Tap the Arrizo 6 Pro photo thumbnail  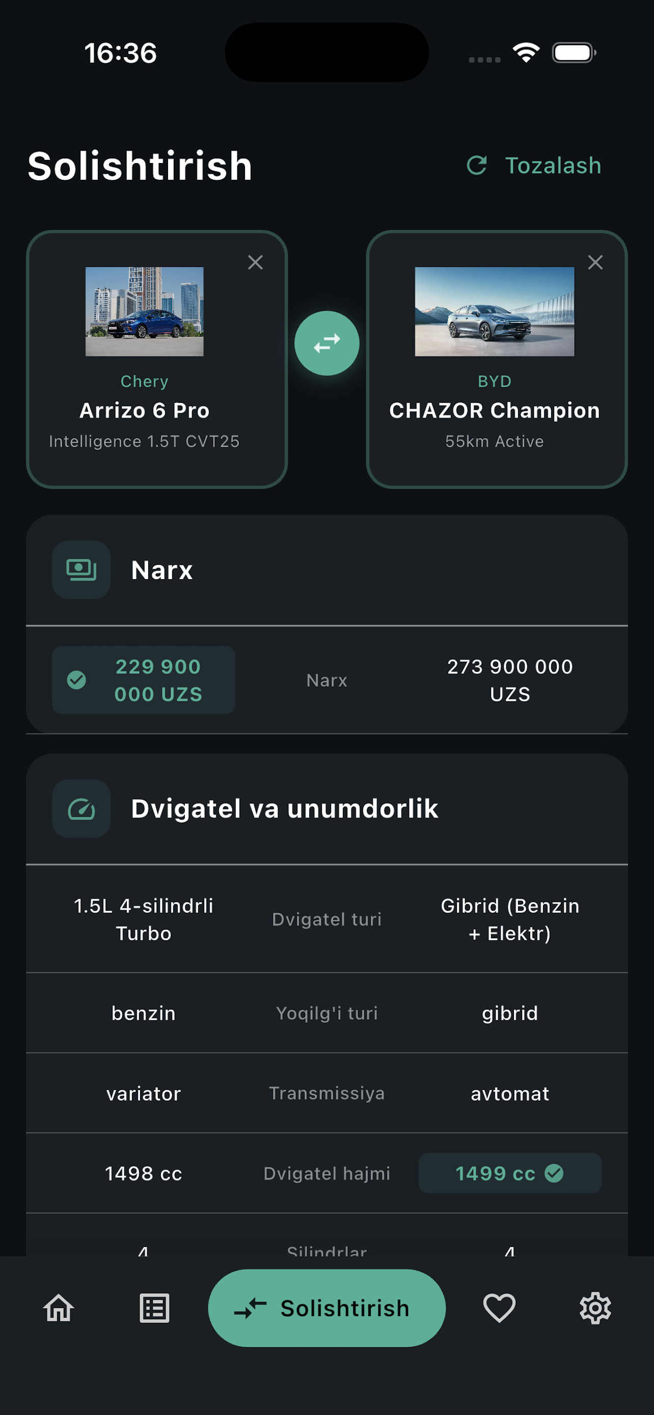point(145,311)
